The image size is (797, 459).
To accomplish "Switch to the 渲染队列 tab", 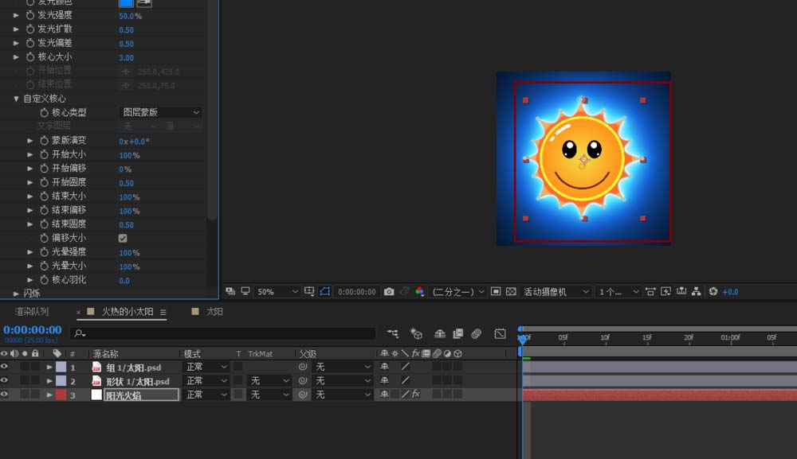I will tap(32, 312).
